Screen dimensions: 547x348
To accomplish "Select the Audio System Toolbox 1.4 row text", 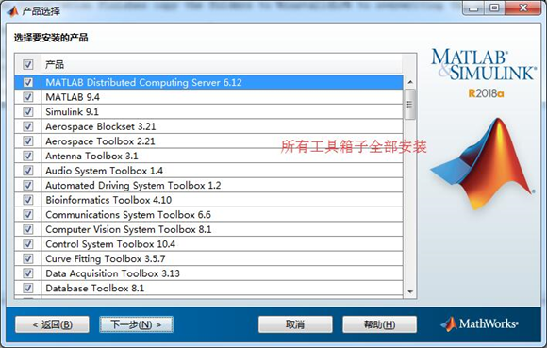I will point(105,171).
